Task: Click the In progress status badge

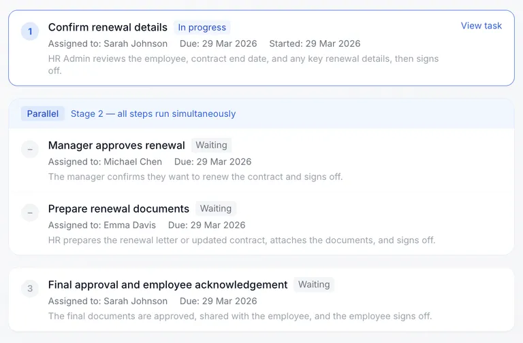Action: (x=202, y=28)
